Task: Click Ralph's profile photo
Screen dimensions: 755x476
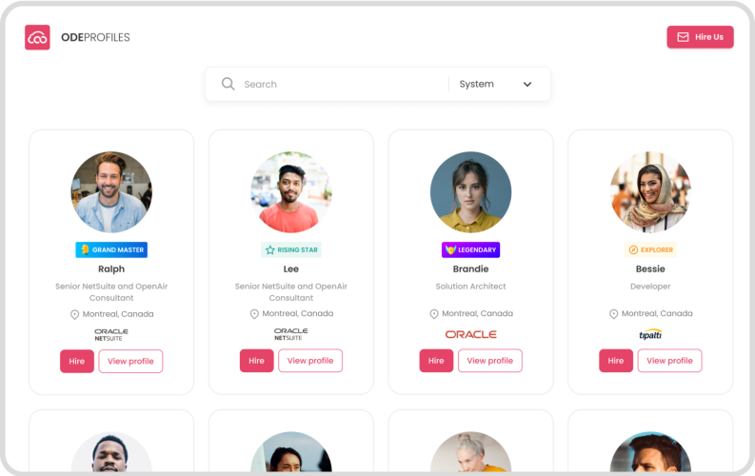Action: pos(111,192)
